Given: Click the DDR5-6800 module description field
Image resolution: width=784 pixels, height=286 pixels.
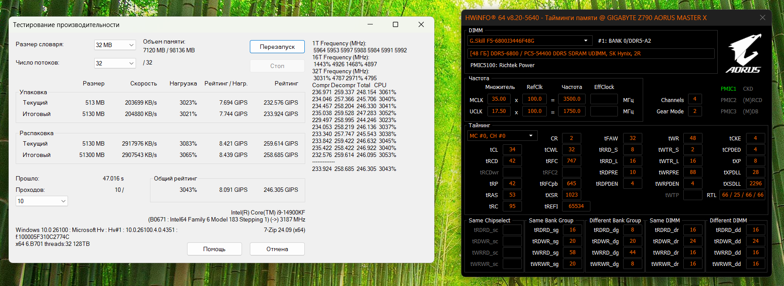Looking at the screenshot, I should coord(591,53).
